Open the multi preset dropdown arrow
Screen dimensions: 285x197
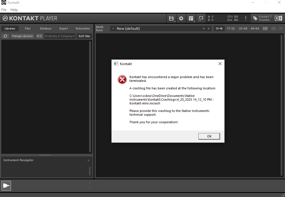point(113,29)
